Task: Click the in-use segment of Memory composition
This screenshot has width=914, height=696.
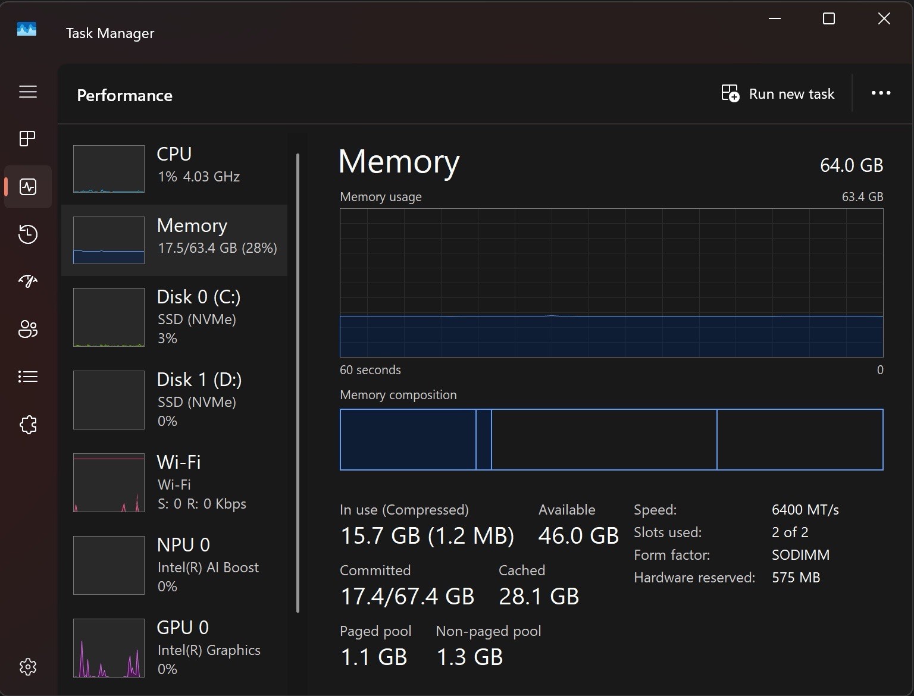Action: point(408,440)
